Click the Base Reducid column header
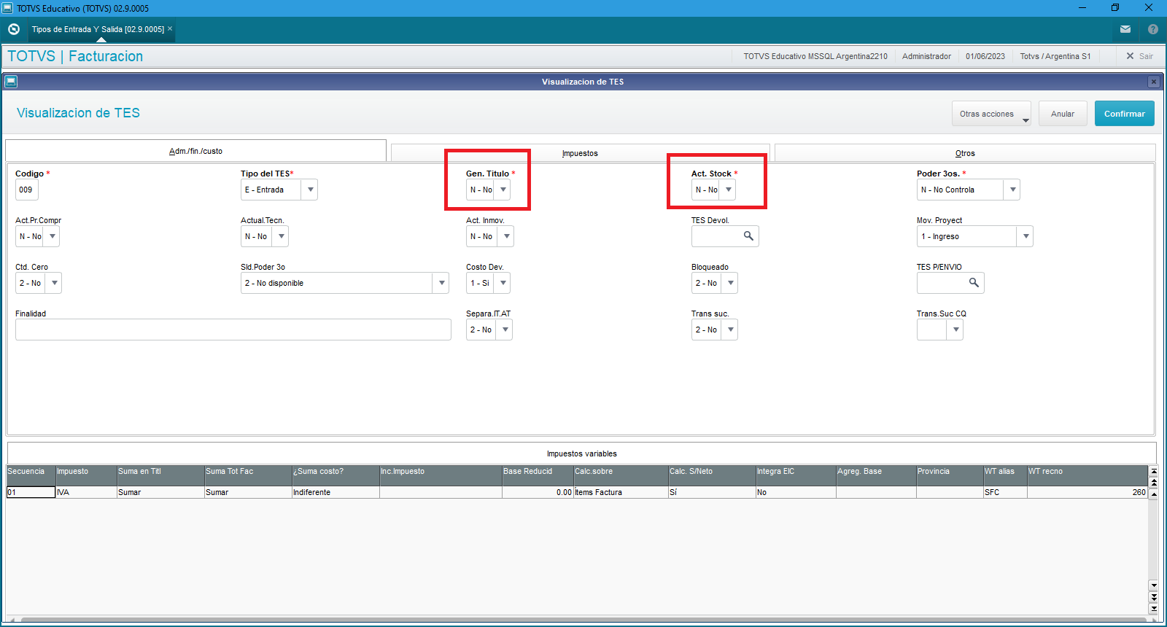Screen dimensions: 1167x627 (538, 475)
